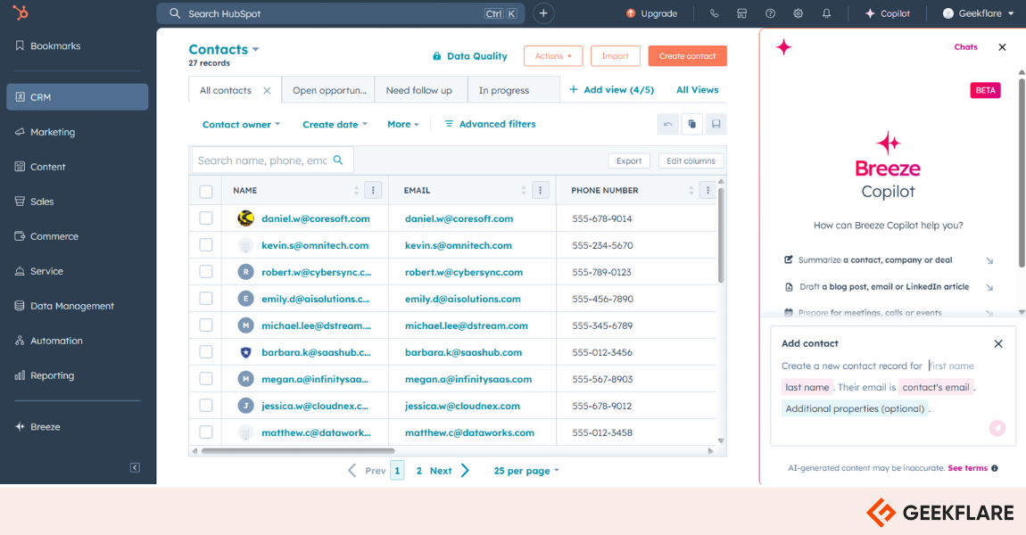The width and height of the screenshot is (1026, 535).
Task: Sort by the EMAIL column arrows
Action: 524,190
